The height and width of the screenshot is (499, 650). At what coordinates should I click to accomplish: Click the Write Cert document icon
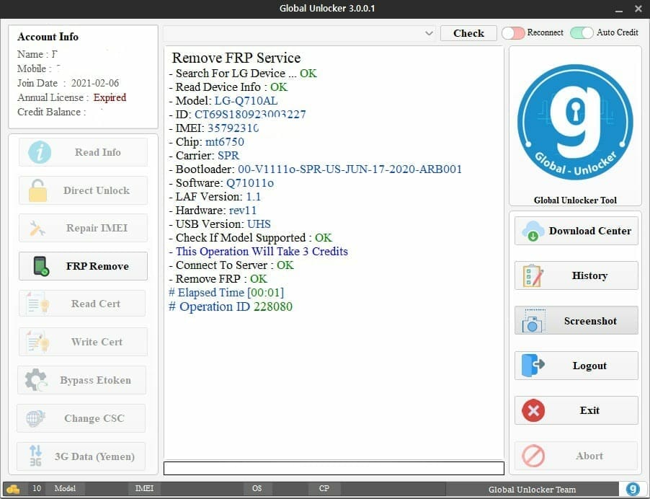point(37,341)
